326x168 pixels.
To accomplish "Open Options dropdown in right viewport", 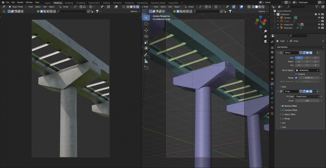I will click(x=263, y=11).
